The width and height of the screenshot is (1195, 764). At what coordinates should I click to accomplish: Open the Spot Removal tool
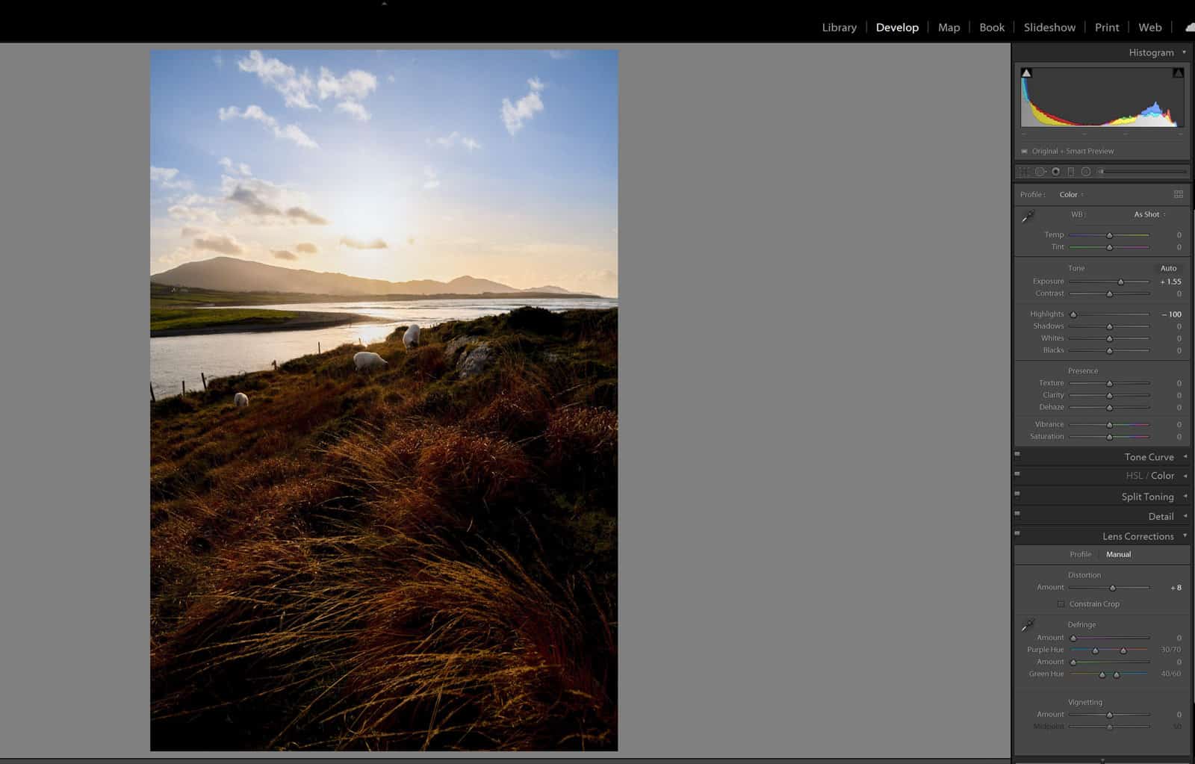coord(1040,171)
